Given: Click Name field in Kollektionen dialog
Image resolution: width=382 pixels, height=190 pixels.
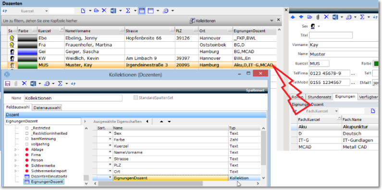Looking at the screenshot, I should [x=73, y=98].
